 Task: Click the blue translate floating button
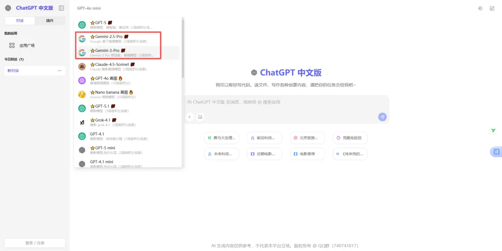click(x=496, y=152)
